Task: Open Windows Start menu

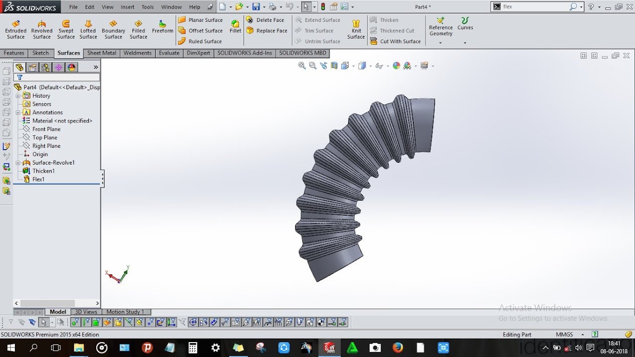Action: point(10,348)
